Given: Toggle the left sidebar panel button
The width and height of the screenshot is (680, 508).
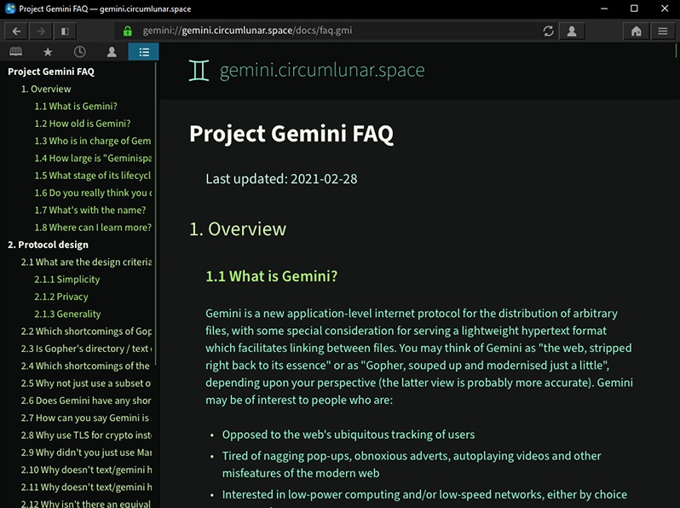Looking at the screenshot, I should click(65, 32).
